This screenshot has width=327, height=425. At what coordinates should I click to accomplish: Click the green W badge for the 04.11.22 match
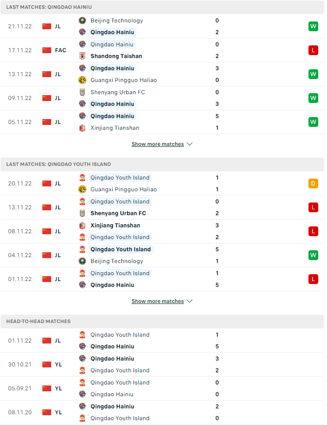click(x=313, y=255)
